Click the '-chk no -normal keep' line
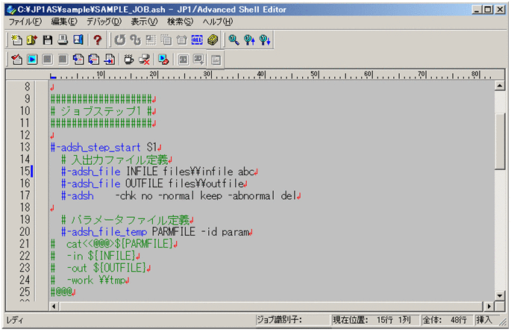Image resolution: width=511 pixels, height=332 pixels. (181, 195)
